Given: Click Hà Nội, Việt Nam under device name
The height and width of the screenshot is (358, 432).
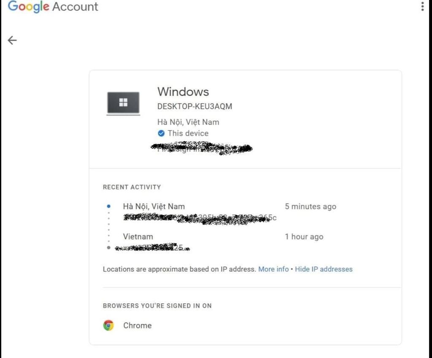Looking at the screenshot, I should [x=188, y=122].
